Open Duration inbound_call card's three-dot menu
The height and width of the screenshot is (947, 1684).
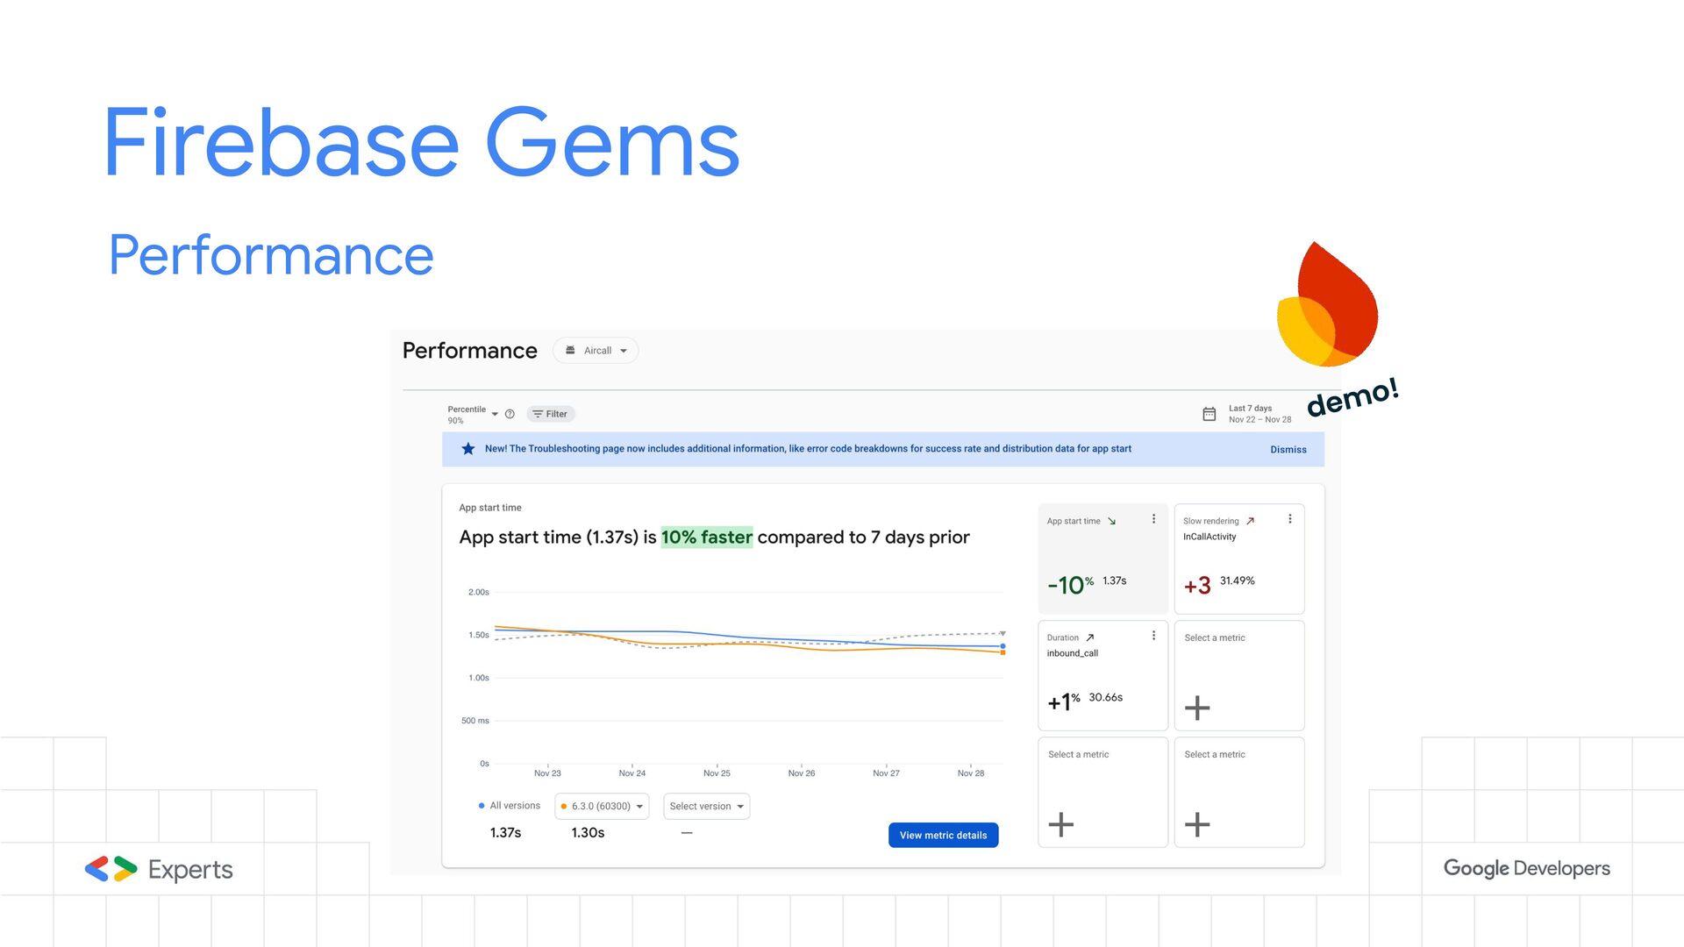pos(1153,636)
